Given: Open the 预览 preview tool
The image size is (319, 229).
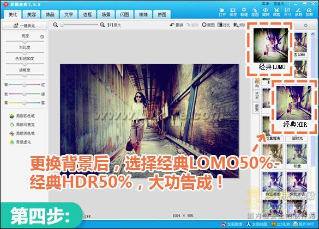Looking at the screenshot, I should coord(239,25).
